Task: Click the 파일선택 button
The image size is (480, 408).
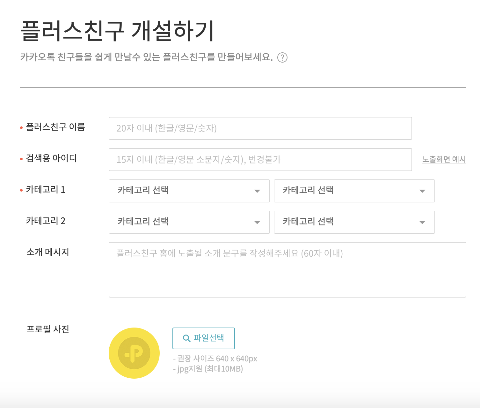Action: pos(204,338)
